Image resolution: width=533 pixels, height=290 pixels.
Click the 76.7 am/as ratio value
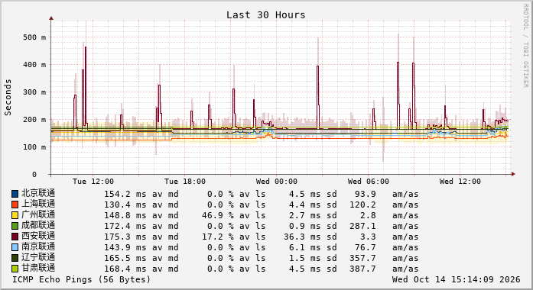(x=366, y=247)
